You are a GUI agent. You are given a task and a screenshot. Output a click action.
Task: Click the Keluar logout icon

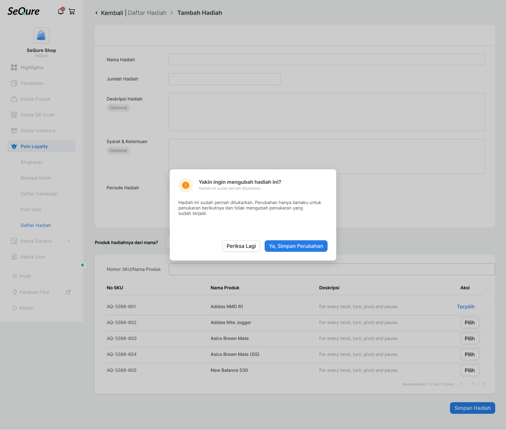coord(15,308)
